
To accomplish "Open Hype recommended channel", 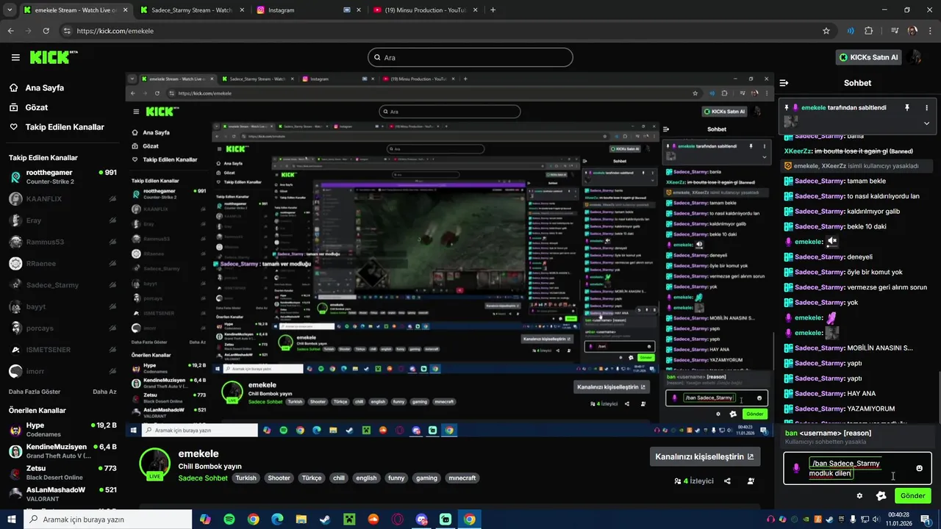I will coord(62,430).
